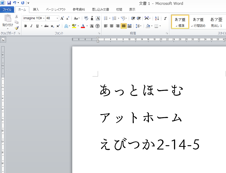Switch to the 挿入 tab
Viewport: 226px width, 173px height.
click(36, 10)
